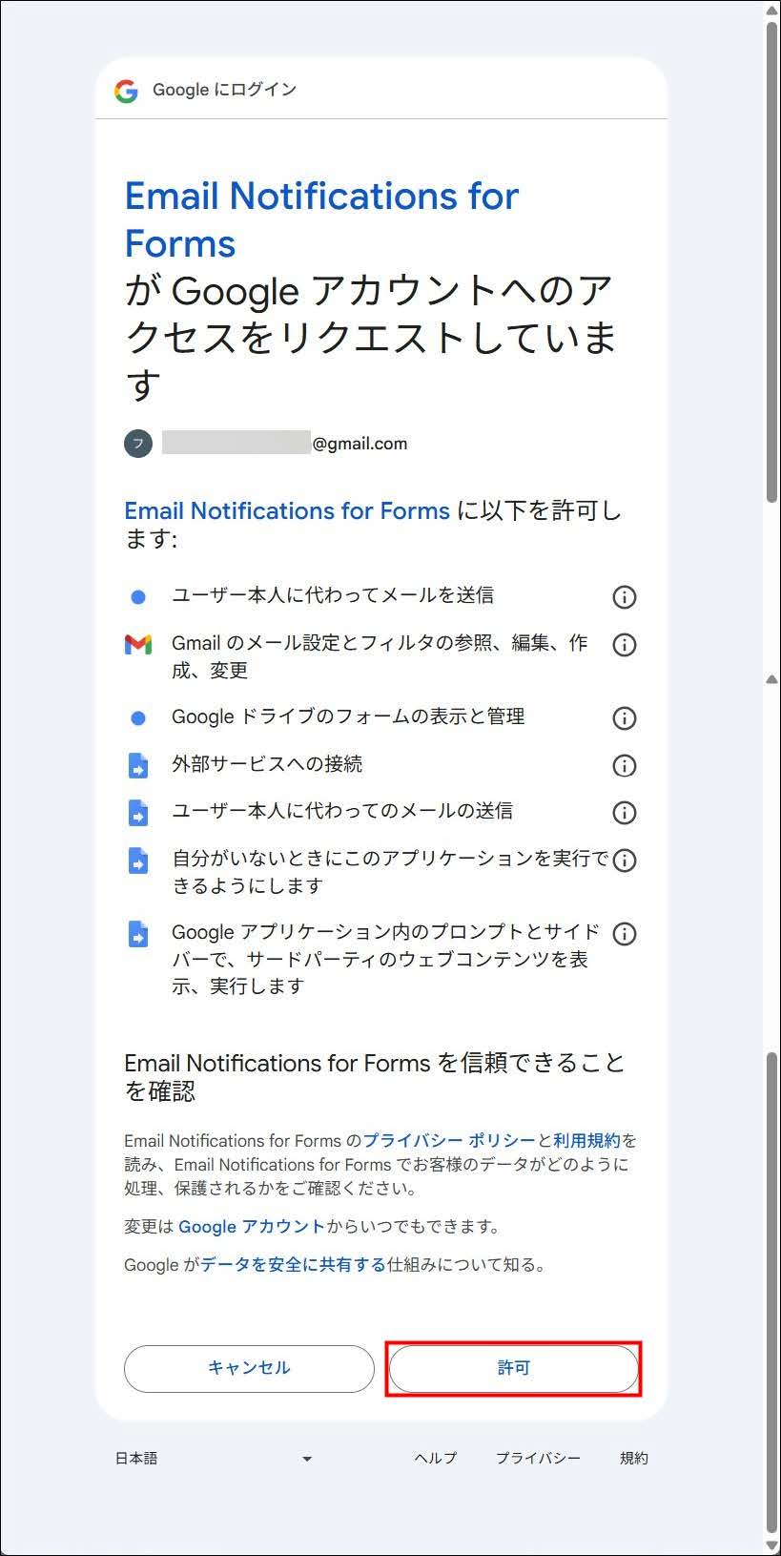Click the Google logo in header
The image size is (781, 1556).
click(126, 91)
